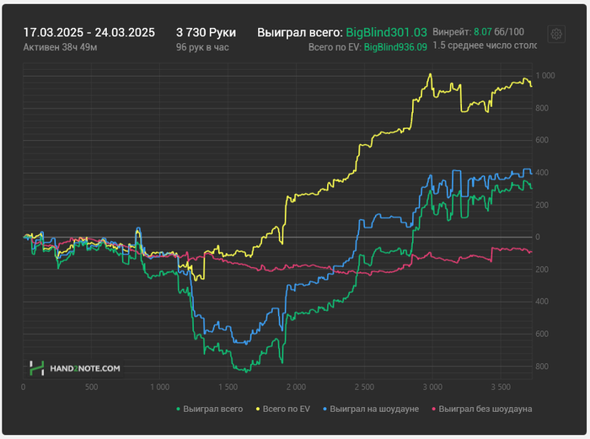Screen dimensions: 590x439
Task: Click the 'BigBlind301.03' total won value
Action: [386, 32]
